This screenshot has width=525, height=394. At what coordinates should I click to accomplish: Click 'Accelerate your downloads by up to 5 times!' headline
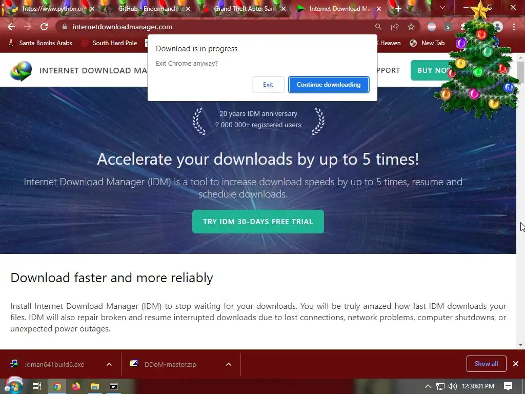(258, 159)
